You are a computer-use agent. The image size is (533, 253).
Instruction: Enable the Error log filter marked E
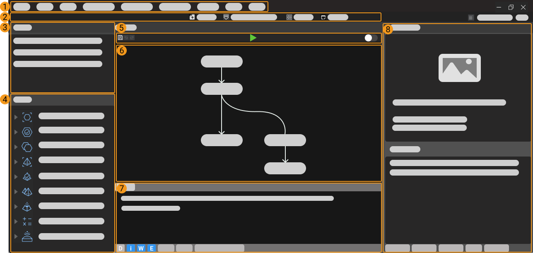[x=151, y=248]
